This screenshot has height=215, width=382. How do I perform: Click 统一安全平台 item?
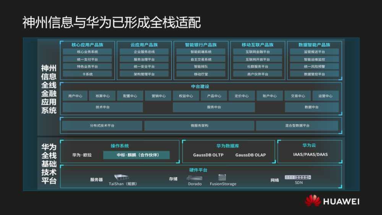(144, 66)
